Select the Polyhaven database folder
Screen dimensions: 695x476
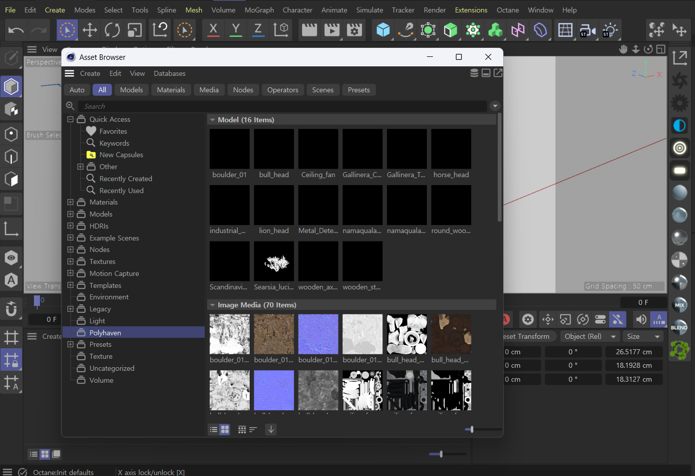(105, 333)
